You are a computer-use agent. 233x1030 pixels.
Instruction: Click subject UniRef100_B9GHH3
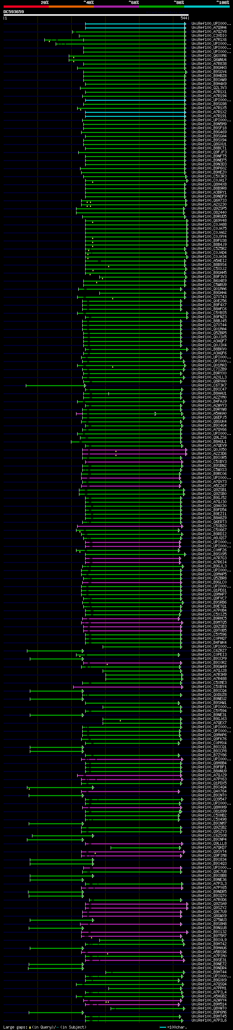(209, 68)
